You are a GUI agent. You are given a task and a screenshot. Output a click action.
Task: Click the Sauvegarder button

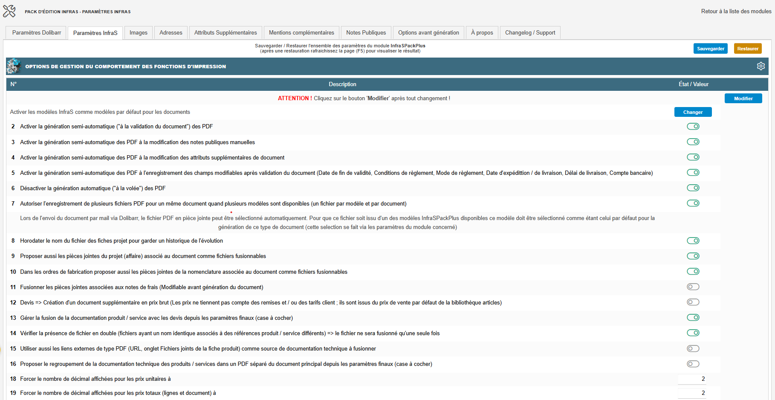point(711,49)
